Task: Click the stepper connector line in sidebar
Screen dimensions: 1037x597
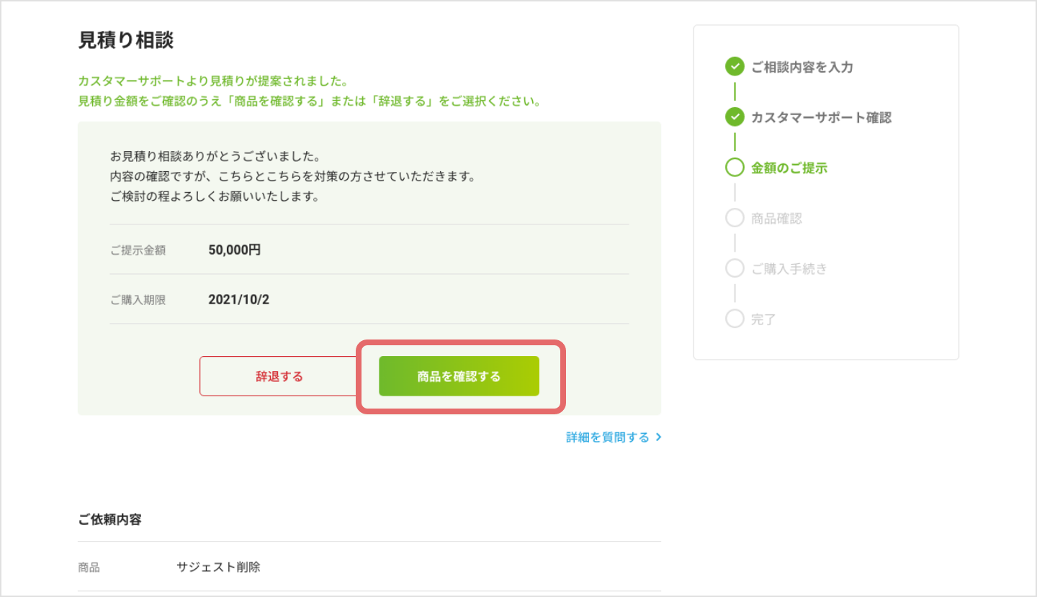Action: point(735,92)
